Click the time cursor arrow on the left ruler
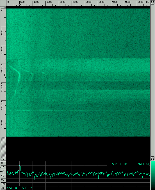155x190 pixels. [x=5, y=75]
